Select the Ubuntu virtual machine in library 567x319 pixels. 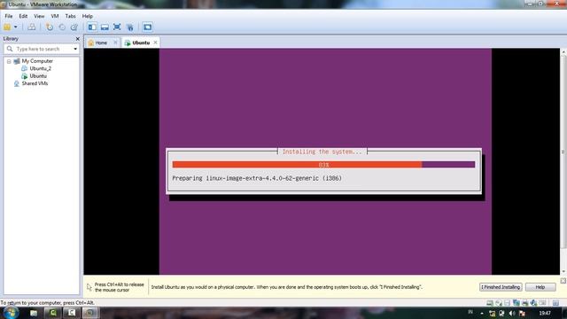(x=38, y=76)
